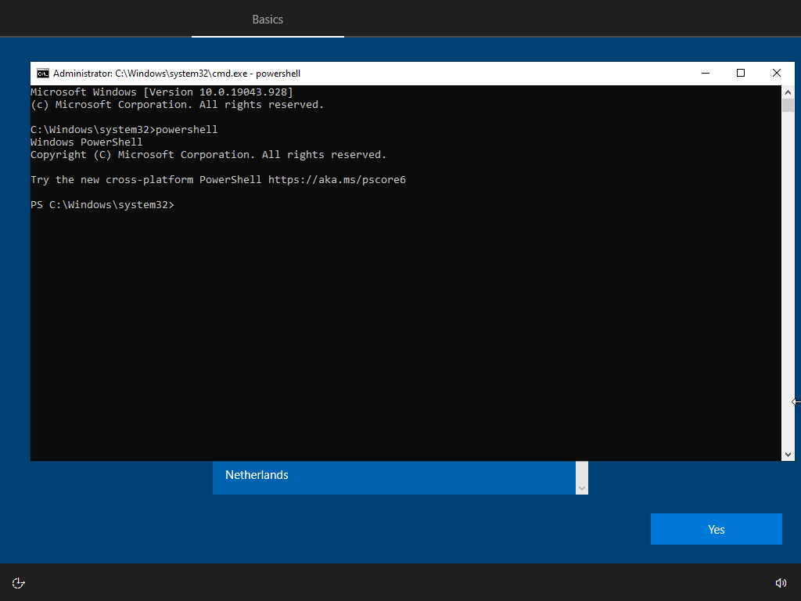The image size is (801, 601).
Task: Click the "Copyright (C) Microsoft Corporation" line
Action: 208,155
